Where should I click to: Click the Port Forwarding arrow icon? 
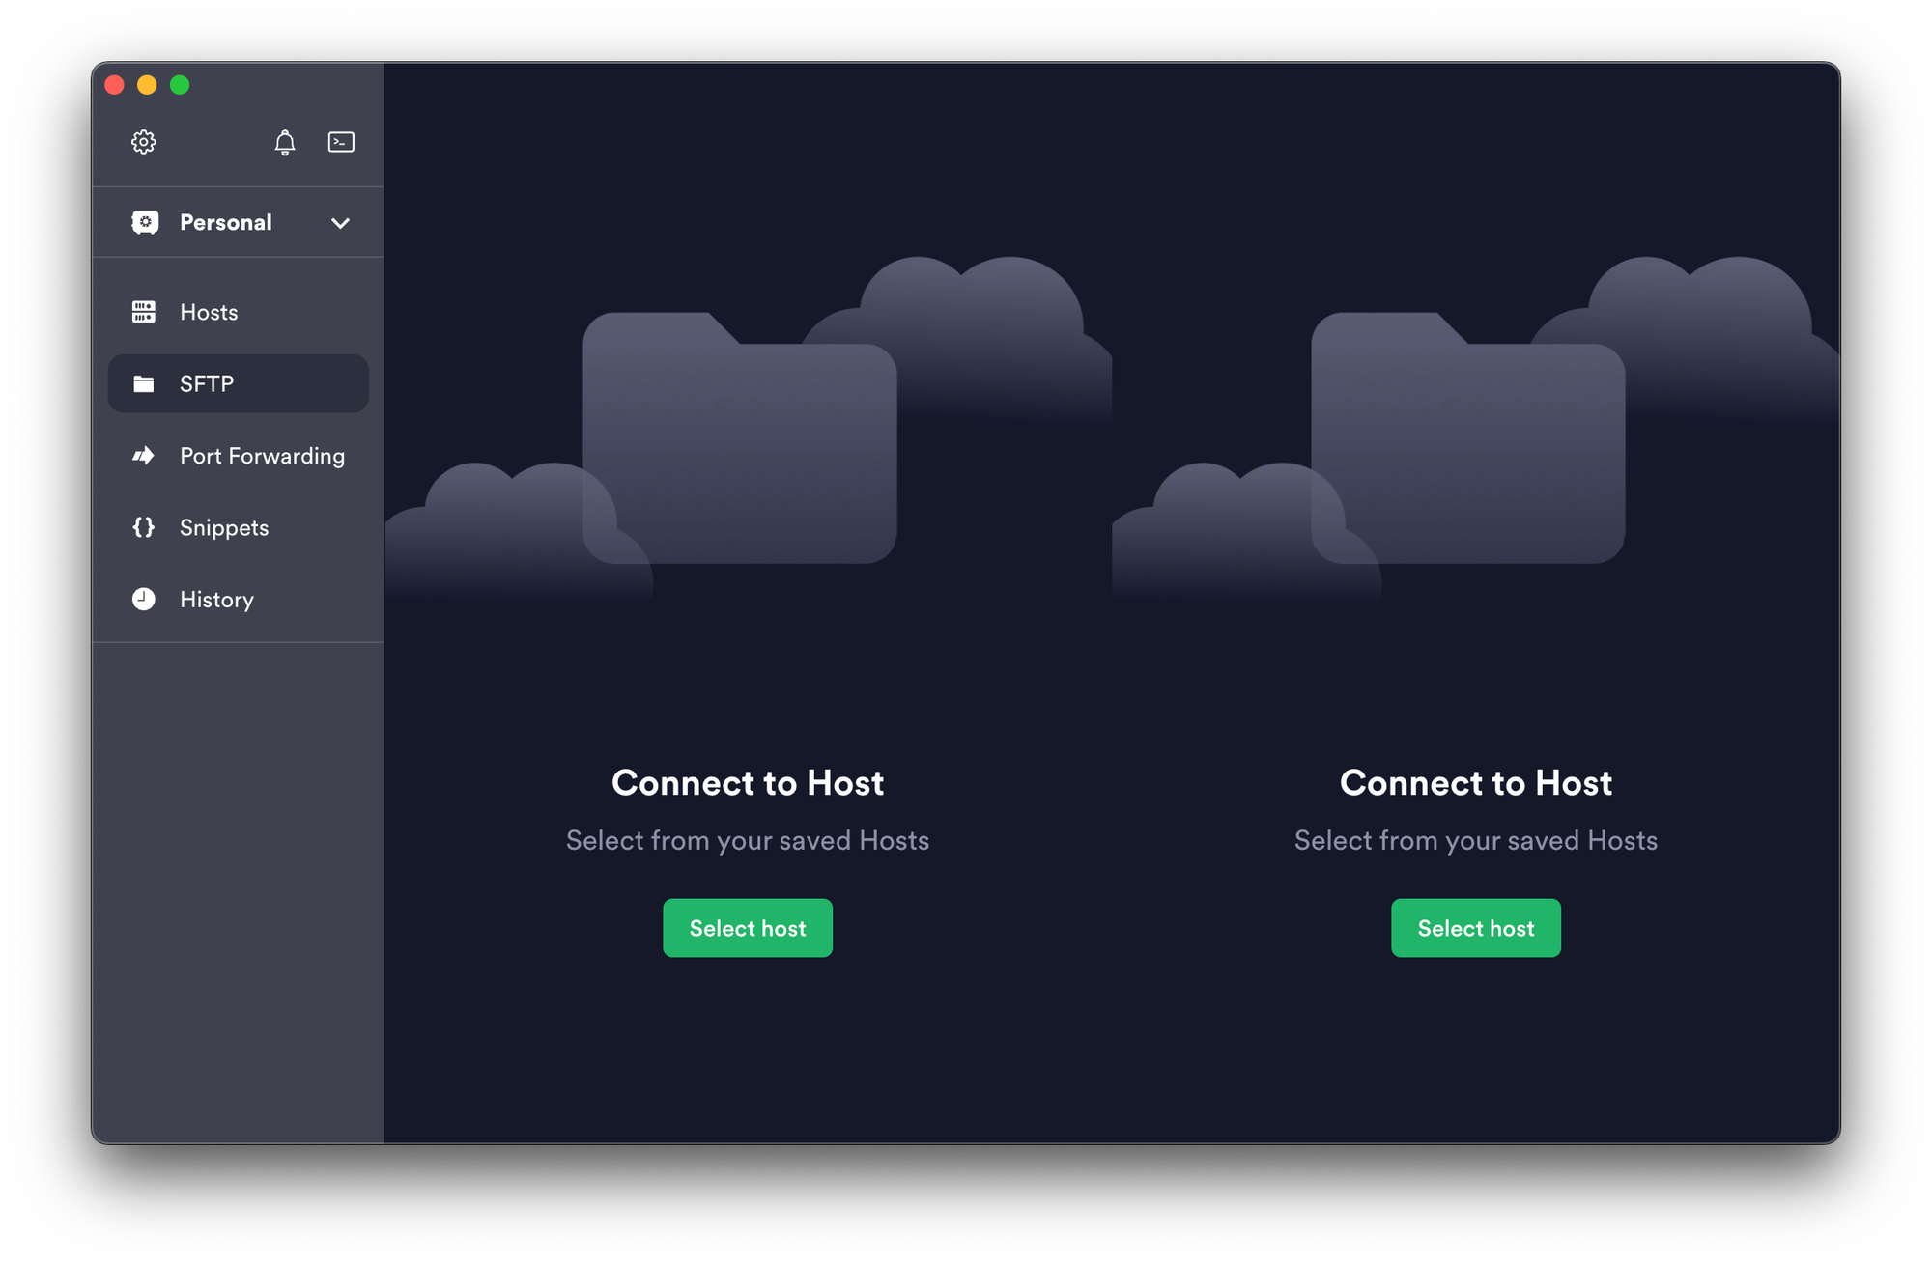[144, 456]
